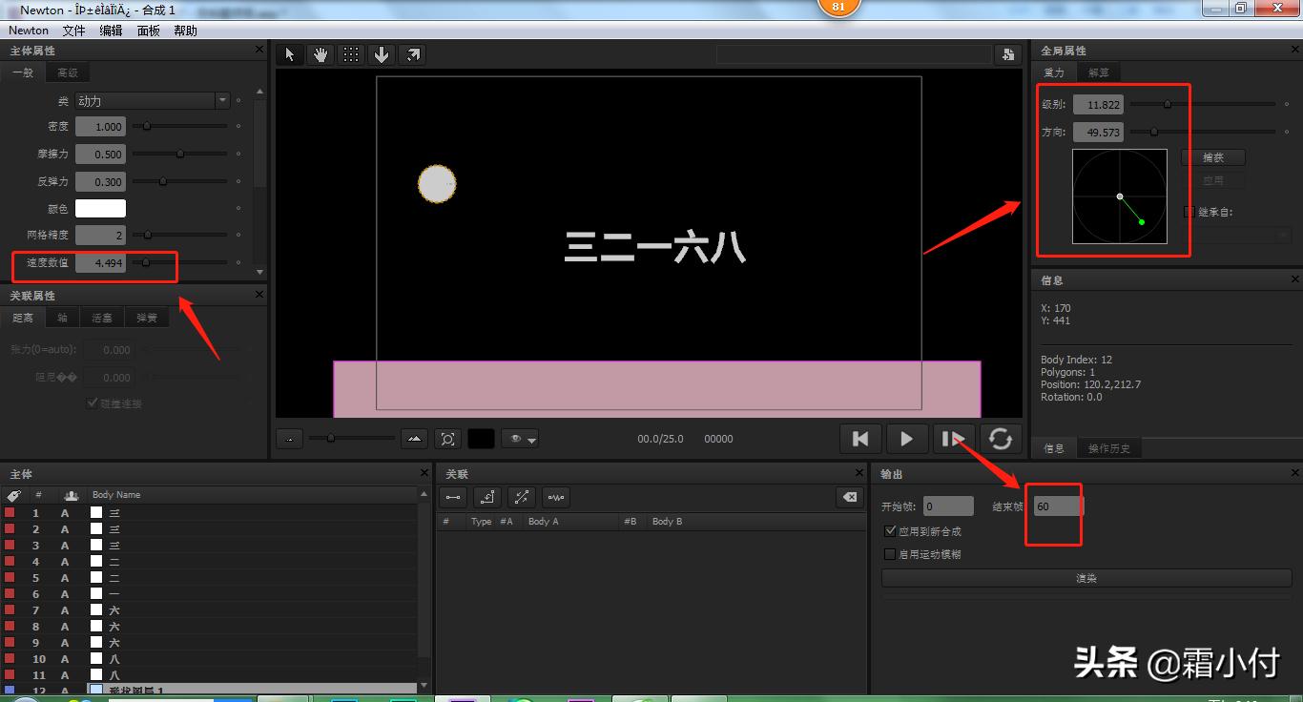Toggle the grid display icon
Screen dimensions: 1303x702
(x=351, y=54)
